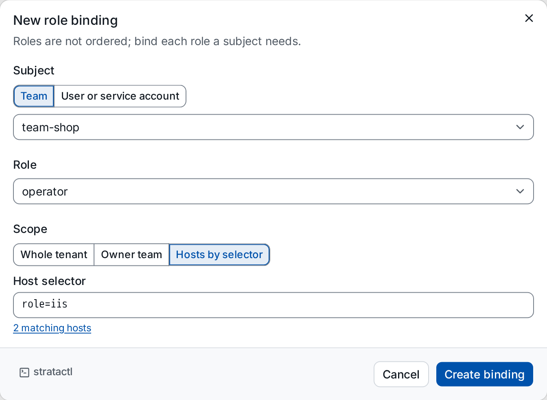
Task: Set scope to Whole tenant
Action: tap(54, 255)
